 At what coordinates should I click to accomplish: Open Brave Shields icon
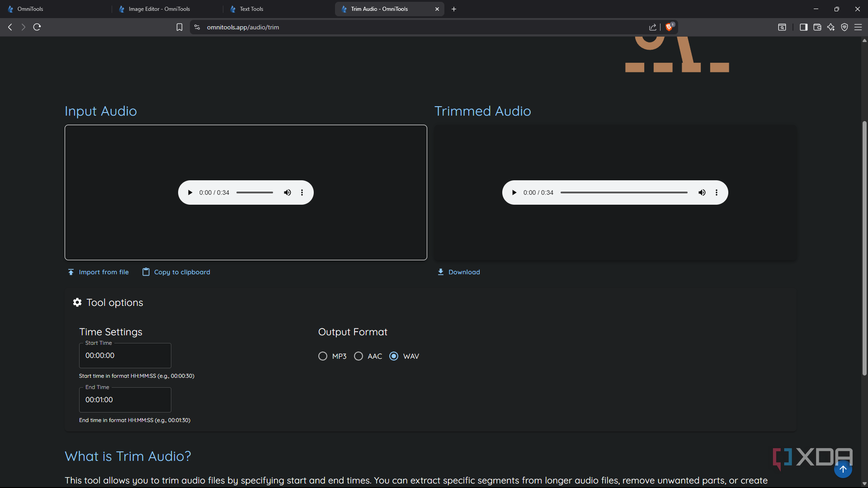(670, 27)
